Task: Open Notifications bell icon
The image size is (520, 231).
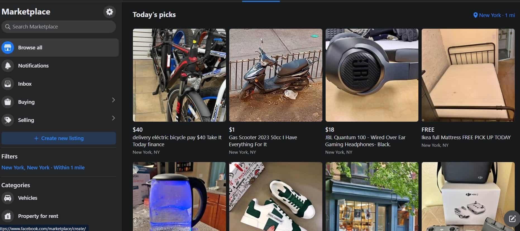Action: tap(8, 66)
